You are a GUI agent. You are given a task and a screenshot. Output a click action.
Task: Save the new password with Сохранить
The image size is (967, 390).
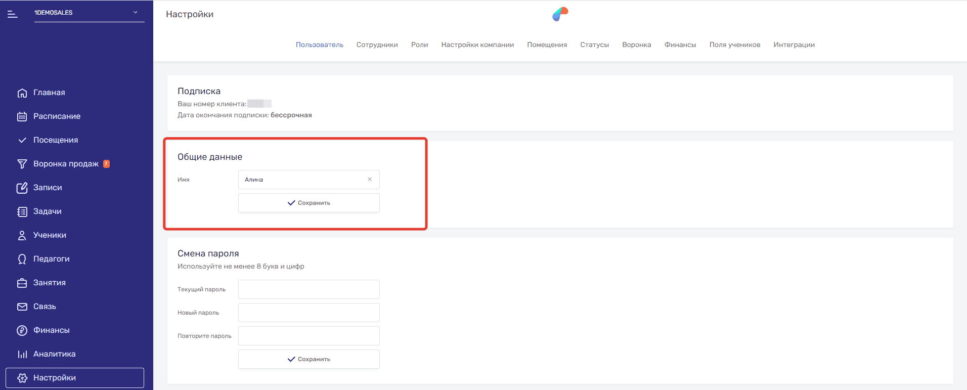[309, 359]
